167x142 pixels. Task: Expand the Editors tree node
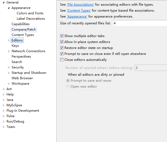click(9, 40)
